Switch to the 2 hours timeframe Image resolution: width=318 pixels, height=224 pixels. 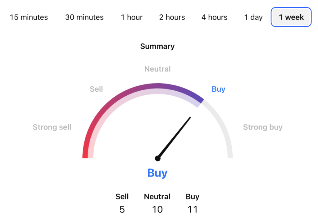[x=172, y=17]
